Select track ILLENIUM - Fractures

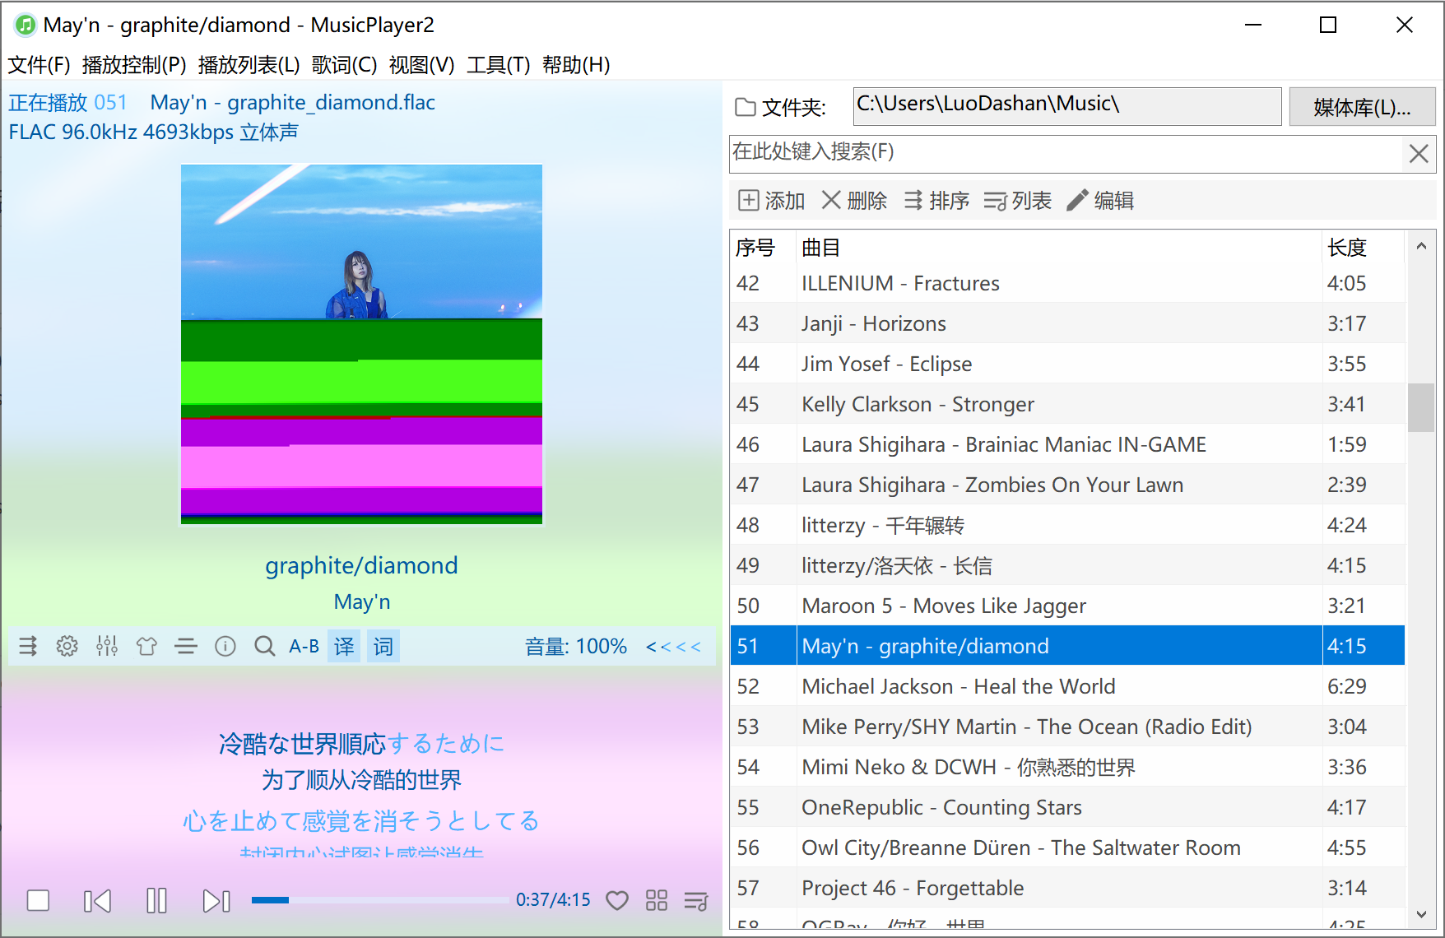click(x=1067, y=283)
